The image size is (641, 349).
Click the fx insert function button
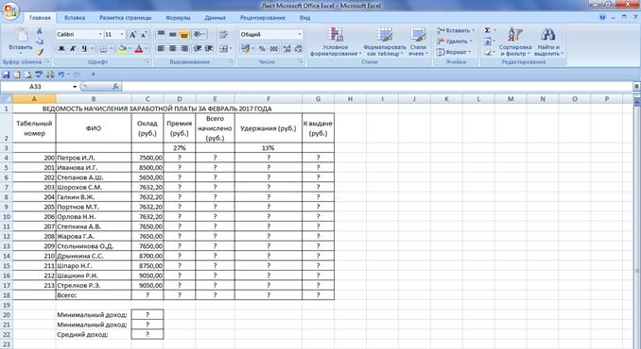tap(116, 87)
